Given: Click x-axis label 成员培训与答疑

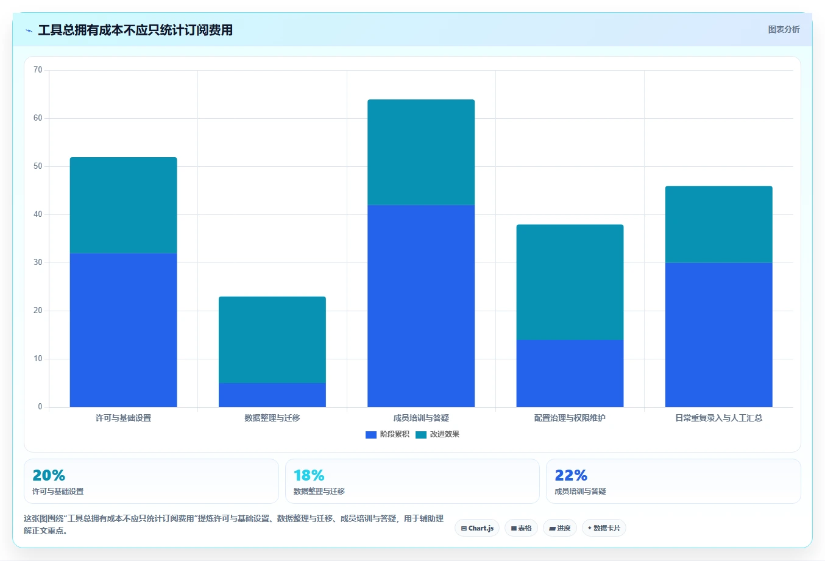Looking at the screenshot, I should (421, 418).
